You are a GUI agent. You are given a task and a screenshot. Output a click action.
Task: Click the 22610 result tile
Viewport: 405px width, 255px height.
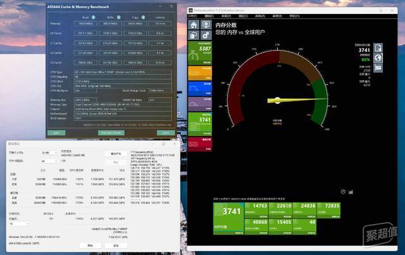[280, 210]
